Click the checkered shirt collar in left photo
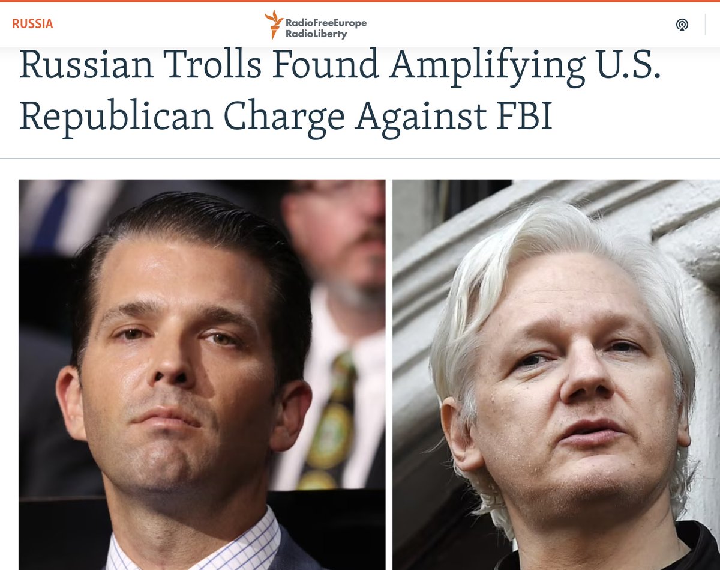720x570 pixels. (198, 544)
